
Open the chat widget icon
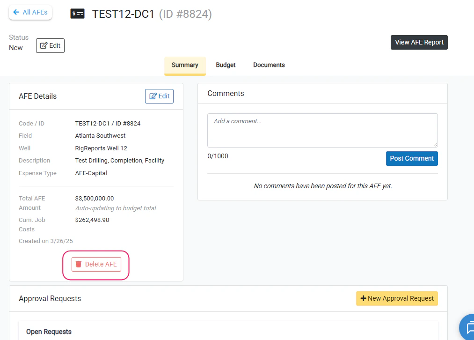[467, 328]
